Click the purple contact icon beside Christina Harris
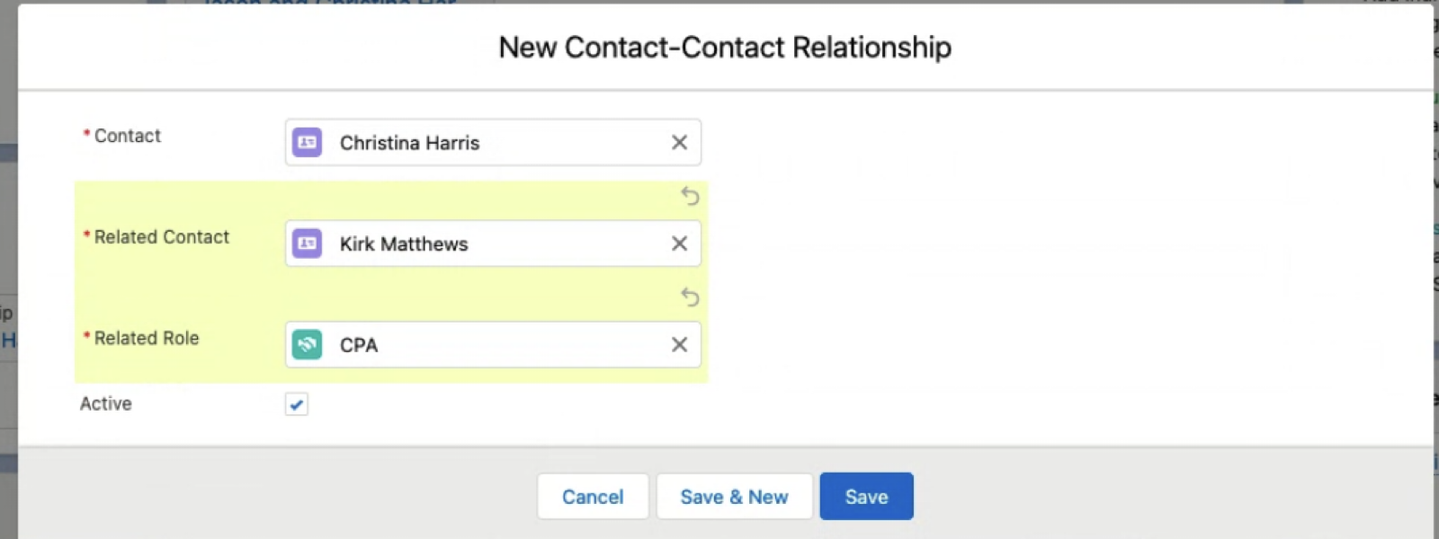This screenshot has height=539, width=1439. coord(308,143)
